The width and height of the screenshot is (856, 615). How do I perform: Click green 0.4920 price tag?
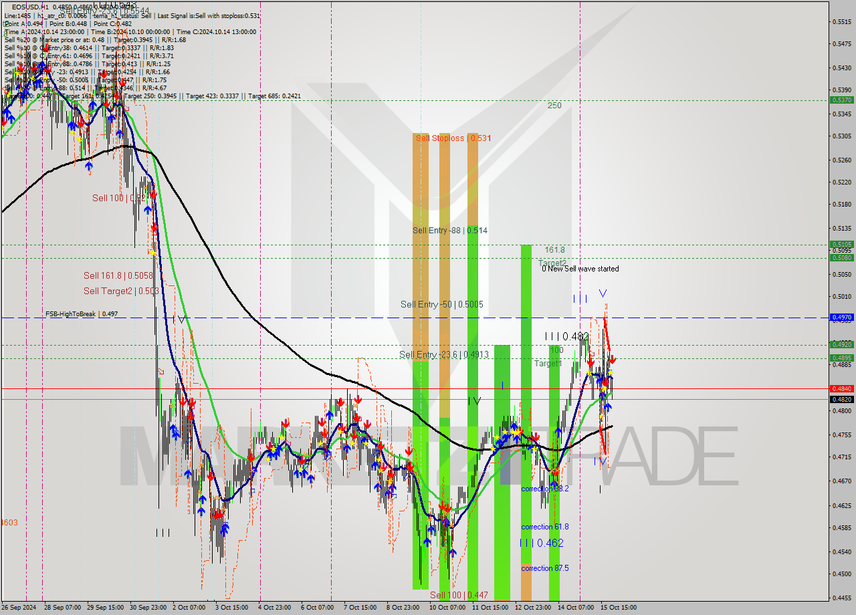click(841, 345)
